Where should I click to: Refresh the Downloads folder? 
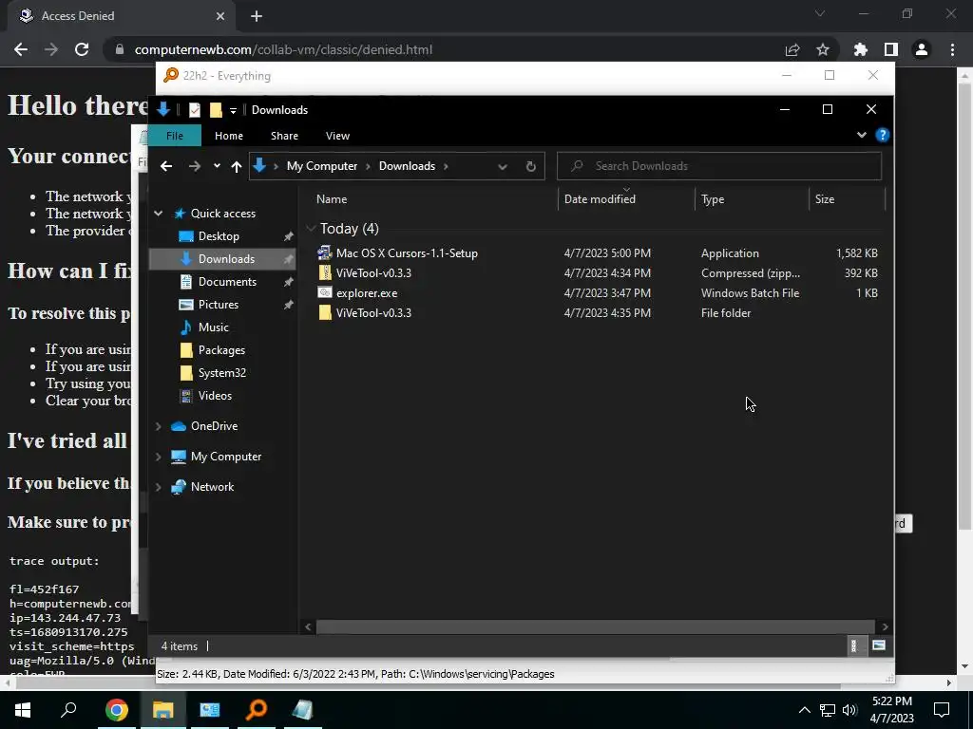(x=530, y=166)
